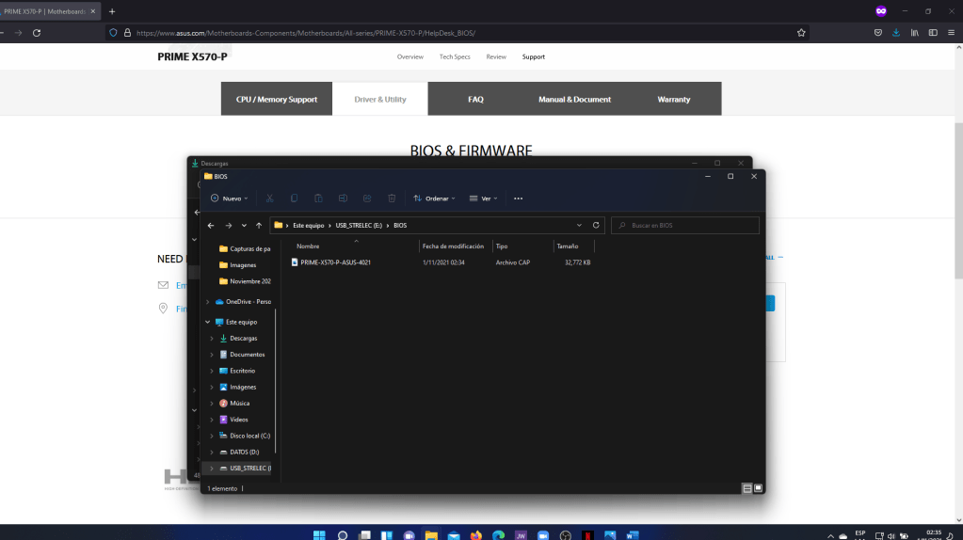Refresh the BIOS folder view
The image size is (963, 540).
pos(596,226)
